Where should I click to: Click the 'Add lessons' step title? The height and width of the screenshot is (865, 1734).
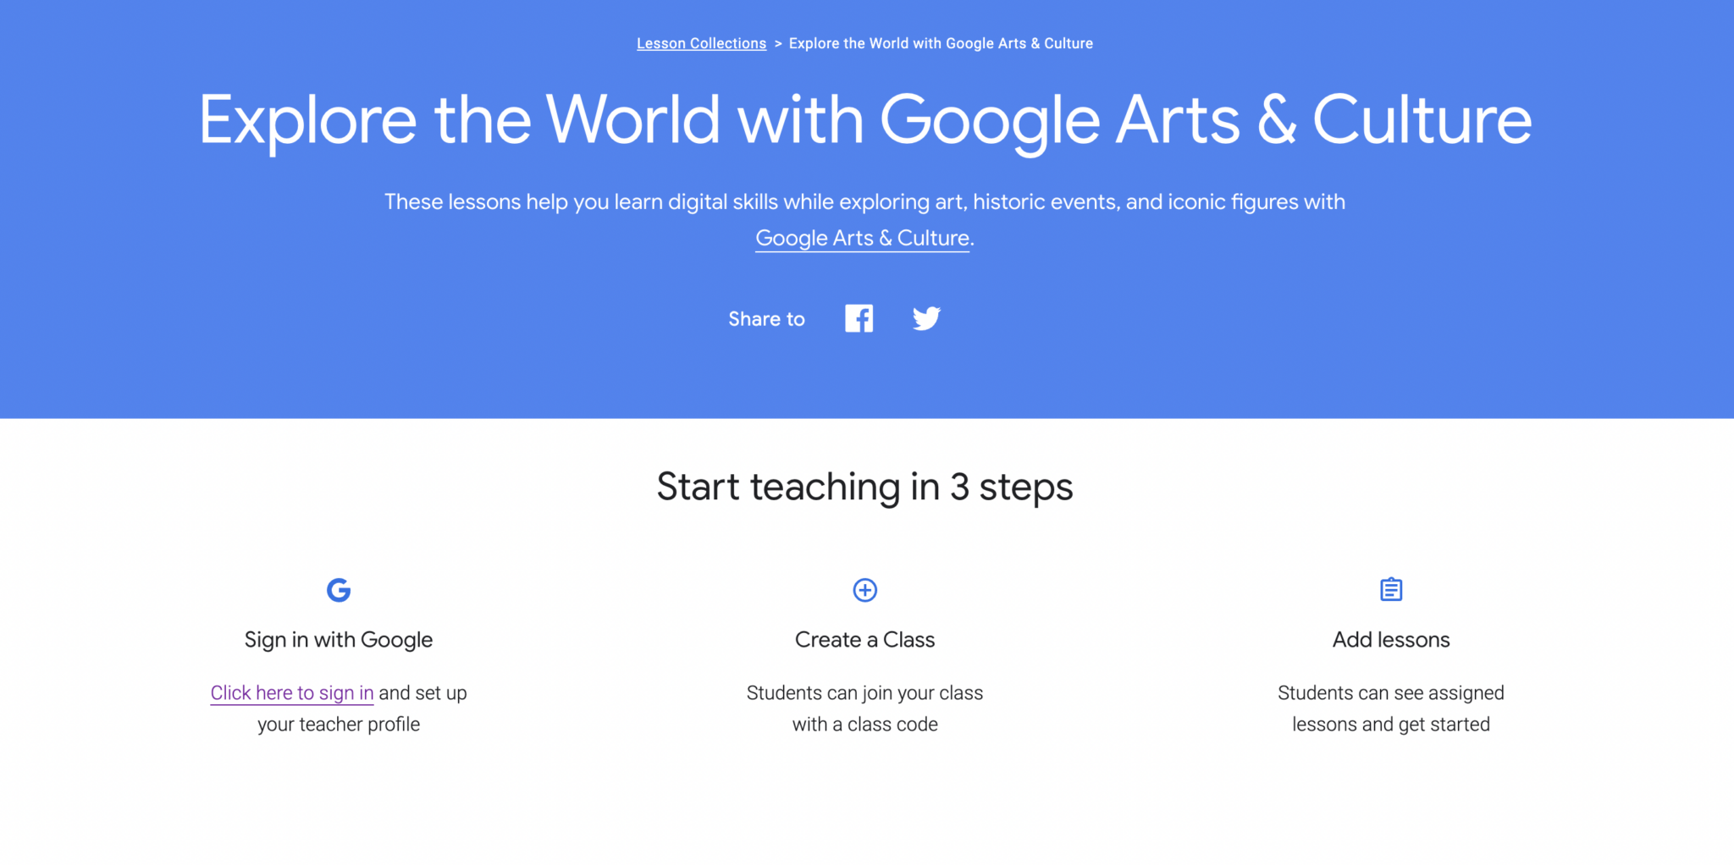[x=1391, y=640]
